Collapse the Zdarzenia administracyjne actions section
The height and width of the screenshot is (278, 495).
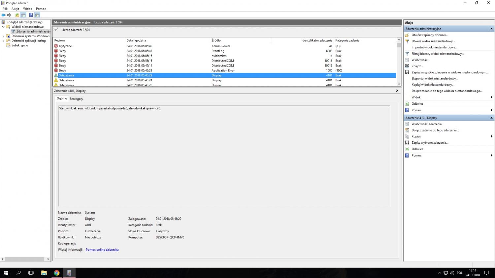click(x=491, y=29)
